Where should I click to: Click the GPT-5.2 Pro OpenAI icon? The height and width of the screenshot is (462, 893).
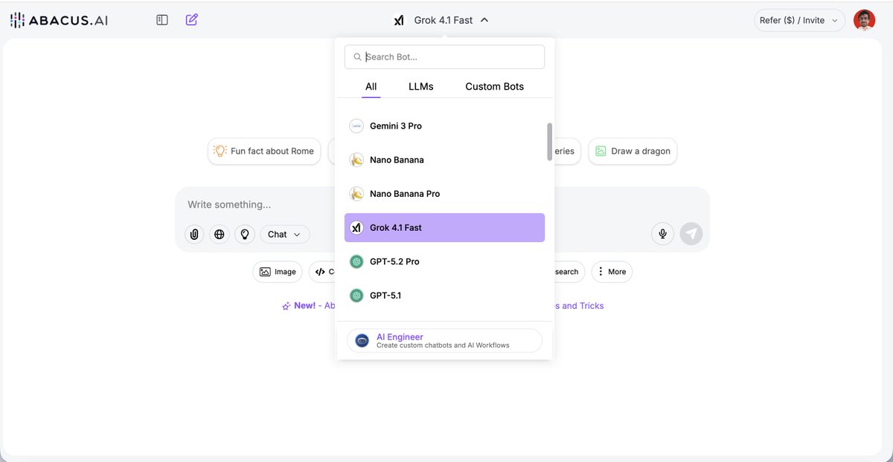(x=356, y=261)
